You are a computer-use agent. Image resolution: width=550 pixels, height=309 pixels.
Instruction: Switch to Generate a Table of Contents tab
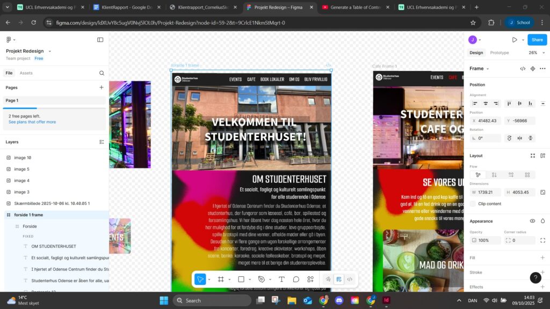[356, 7]
